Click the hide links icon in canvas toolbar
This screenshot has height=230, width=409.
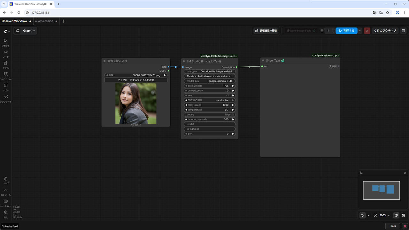click(x=404, y=215)
